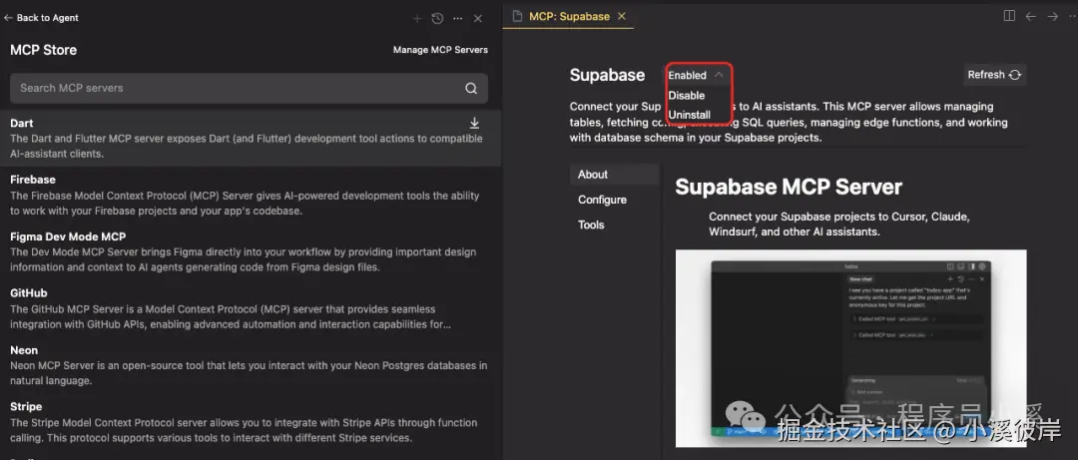Click the magnifier icon in the search box

[x=471, y=88]
